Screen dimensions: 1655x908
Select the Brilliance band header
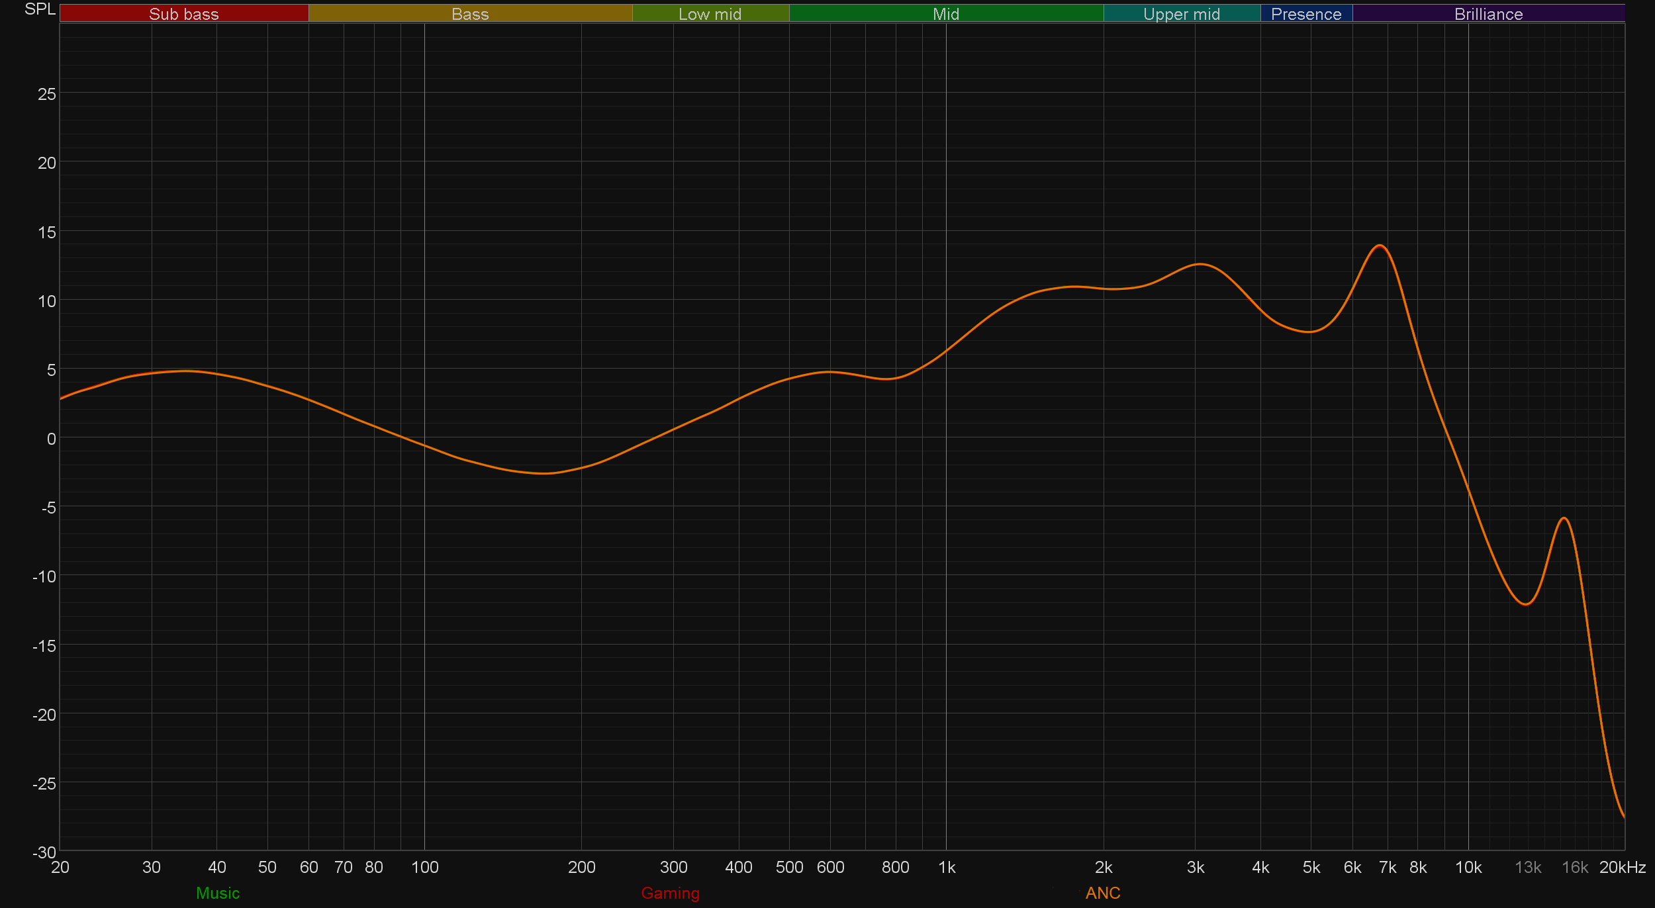(1488, 14)
